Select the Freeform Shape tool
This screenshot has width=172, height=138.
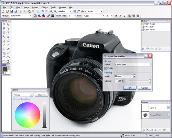tap(8, 61)
